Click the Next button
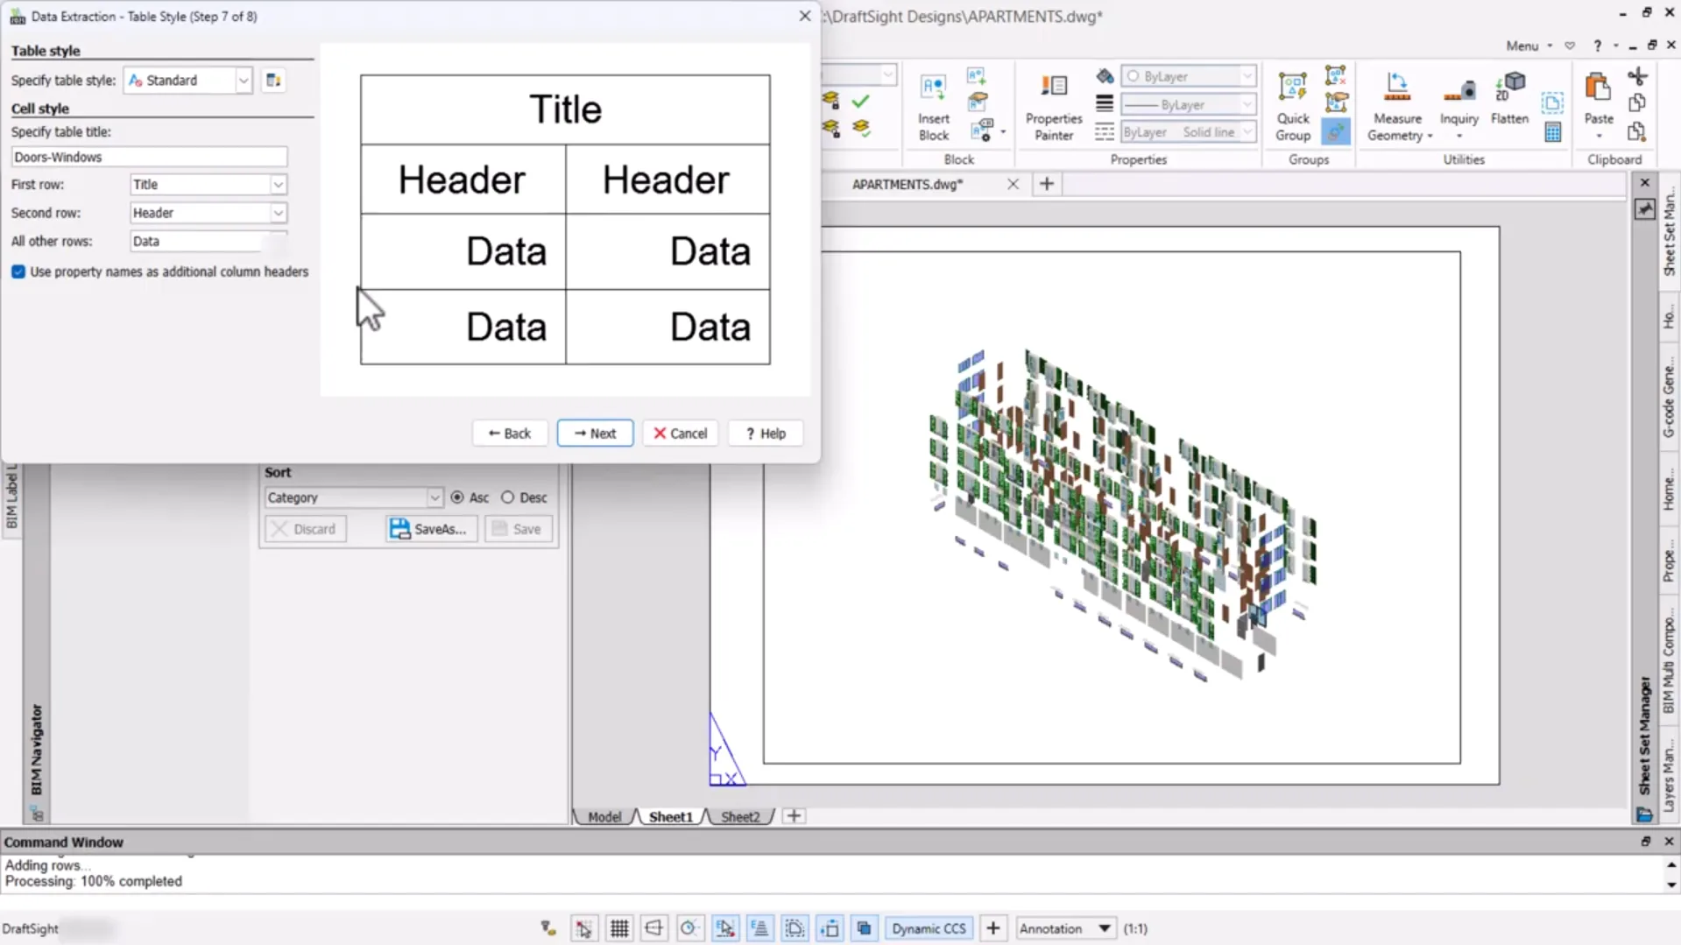The width and height of the screenshot is (1681, 945). (595, 434)
